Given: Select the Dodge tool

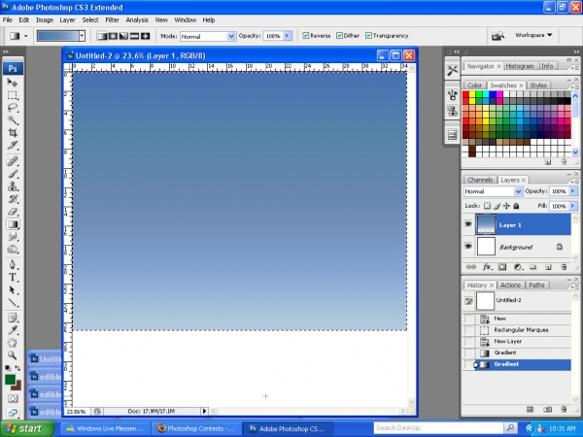Looking at the screenshot, I should coord(13,249).
